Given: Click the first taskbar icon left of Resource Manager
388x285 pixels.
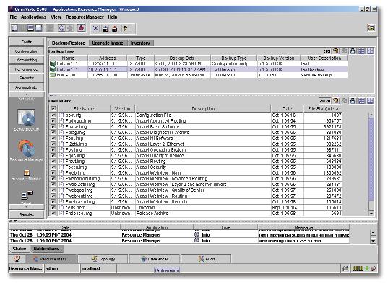Looking at the screenshot, I should click(x=17, y=259).
